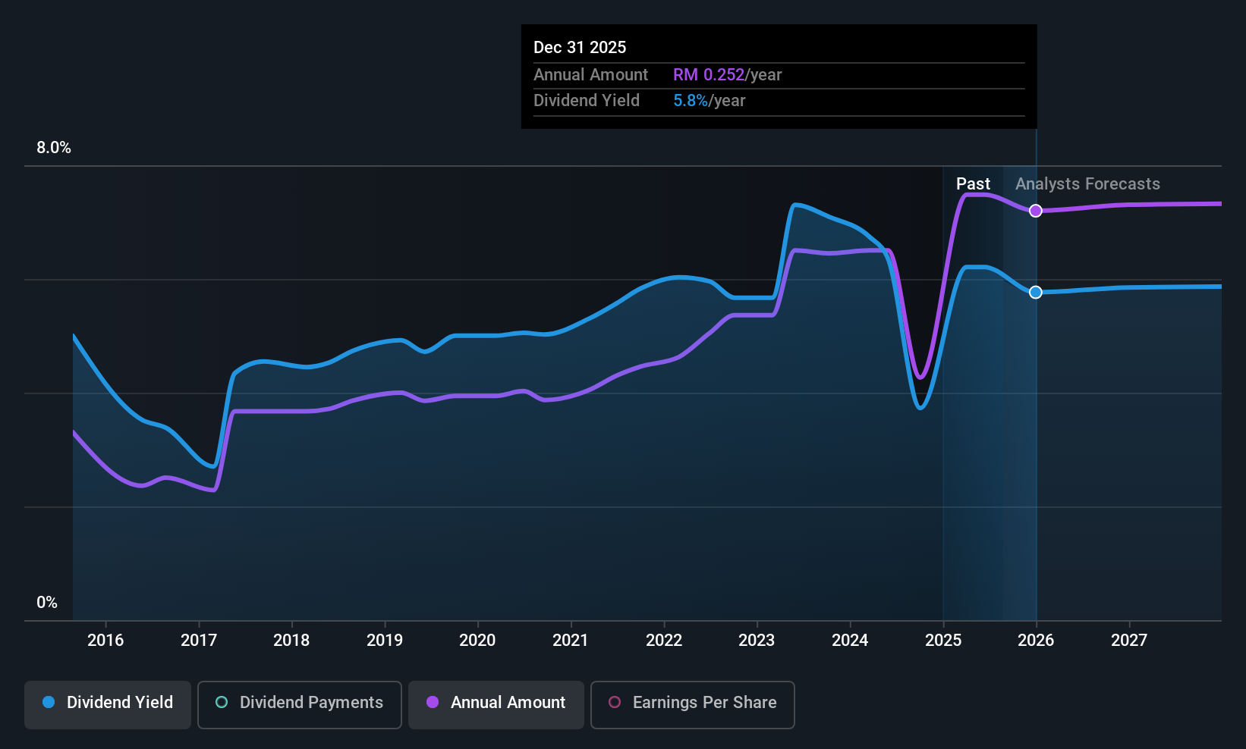Click the Annual Amount legend button
Viewport: 1246px width, 749px height.
click(496, 704)
